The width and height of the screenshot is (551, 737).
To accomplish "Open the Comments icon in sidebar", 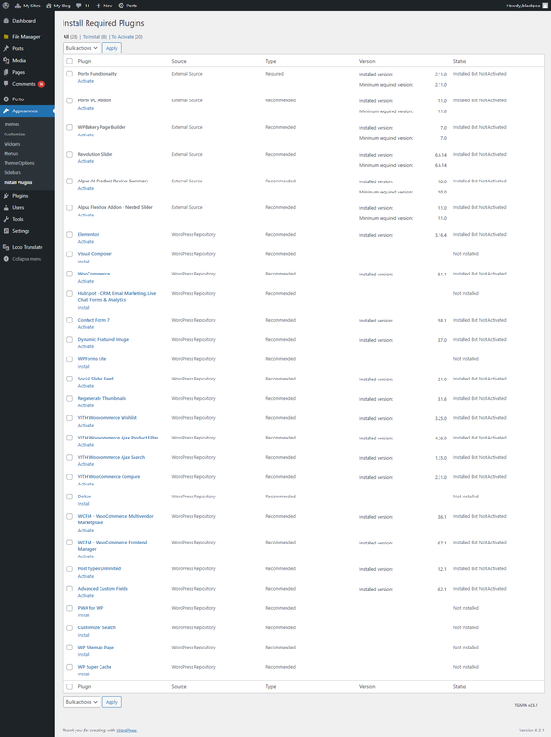I will [x=6, y=84].
